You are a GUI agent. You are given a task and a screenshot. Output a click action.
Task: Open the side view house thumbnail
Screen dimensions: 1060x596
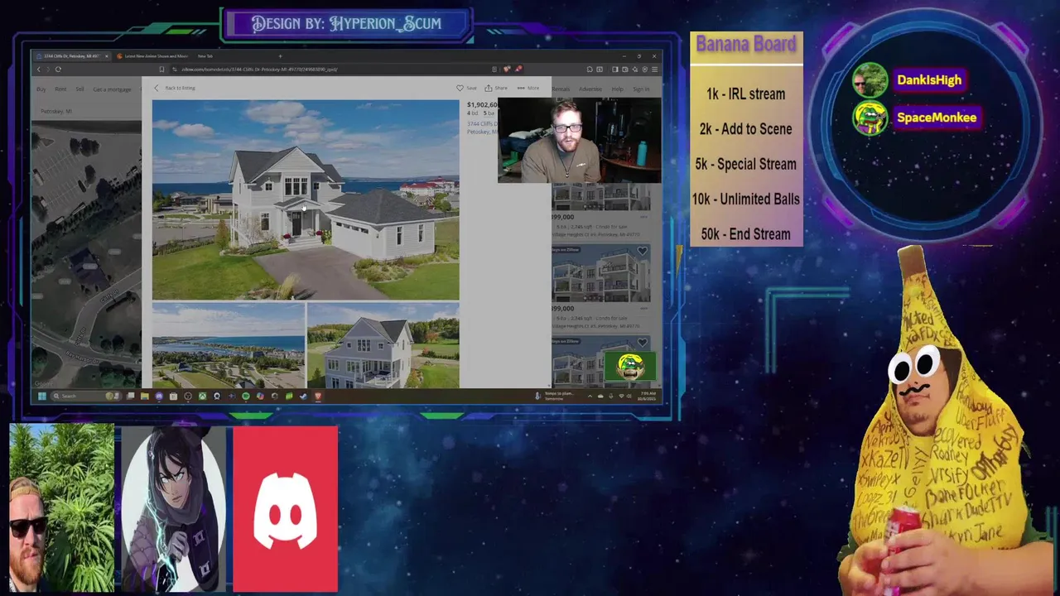383,346
